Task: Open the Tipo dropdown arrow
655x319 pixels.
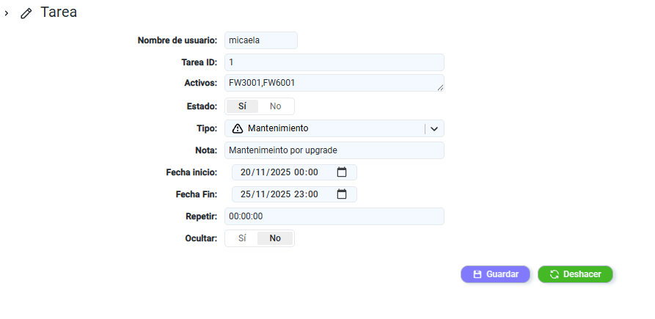Action: pos(434,128)
